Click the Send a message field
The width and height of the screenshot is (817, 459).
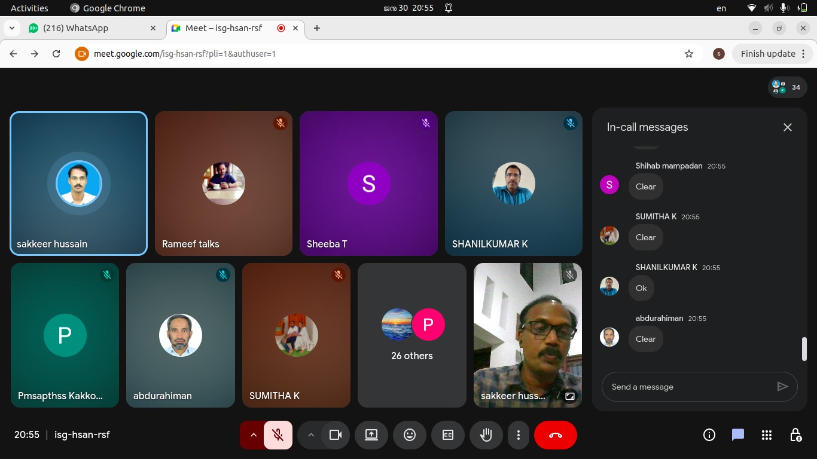pyautogui.click(x=688, y=387)
